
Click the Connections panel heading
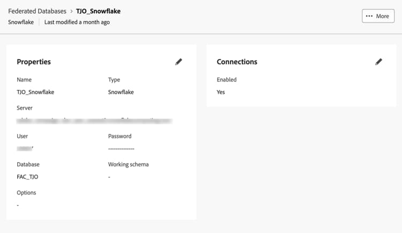(237, 62)
